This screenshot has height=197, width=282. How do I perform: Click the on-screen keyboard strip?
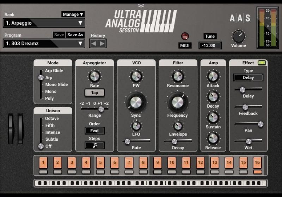(151, 183)
